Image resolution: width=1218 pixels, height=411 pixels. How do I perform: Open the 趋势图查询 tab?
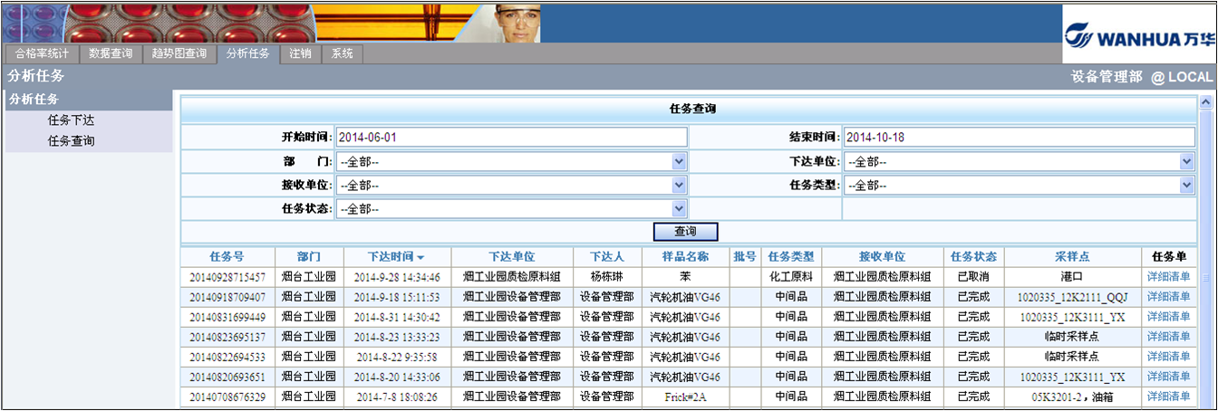tap(179, 53)
